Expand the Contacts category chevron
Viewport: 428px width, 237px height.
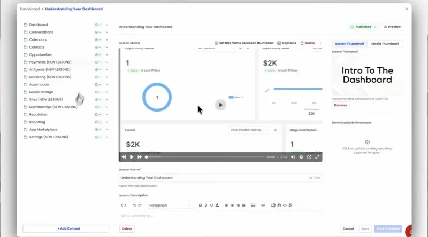coord(106,47)
